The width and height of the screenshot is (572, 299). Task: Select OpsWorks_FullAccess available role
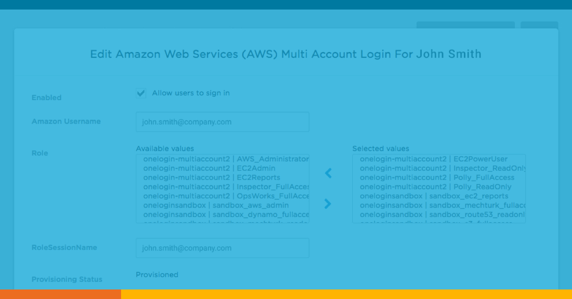tap(222, 196)
